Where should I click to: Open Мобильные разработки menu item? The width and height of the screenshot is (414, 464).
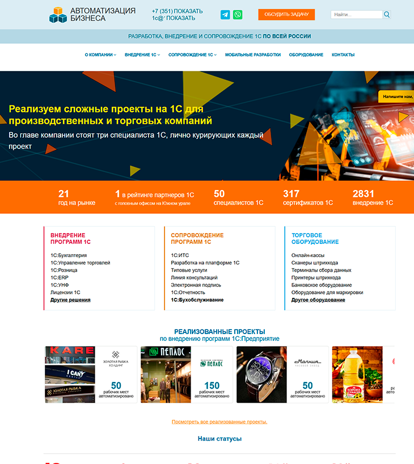(x=253, y=55)
